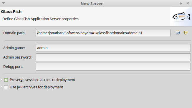Maximize the New Server window via plus icon
The image size is (192, 108).
(181, 4)
